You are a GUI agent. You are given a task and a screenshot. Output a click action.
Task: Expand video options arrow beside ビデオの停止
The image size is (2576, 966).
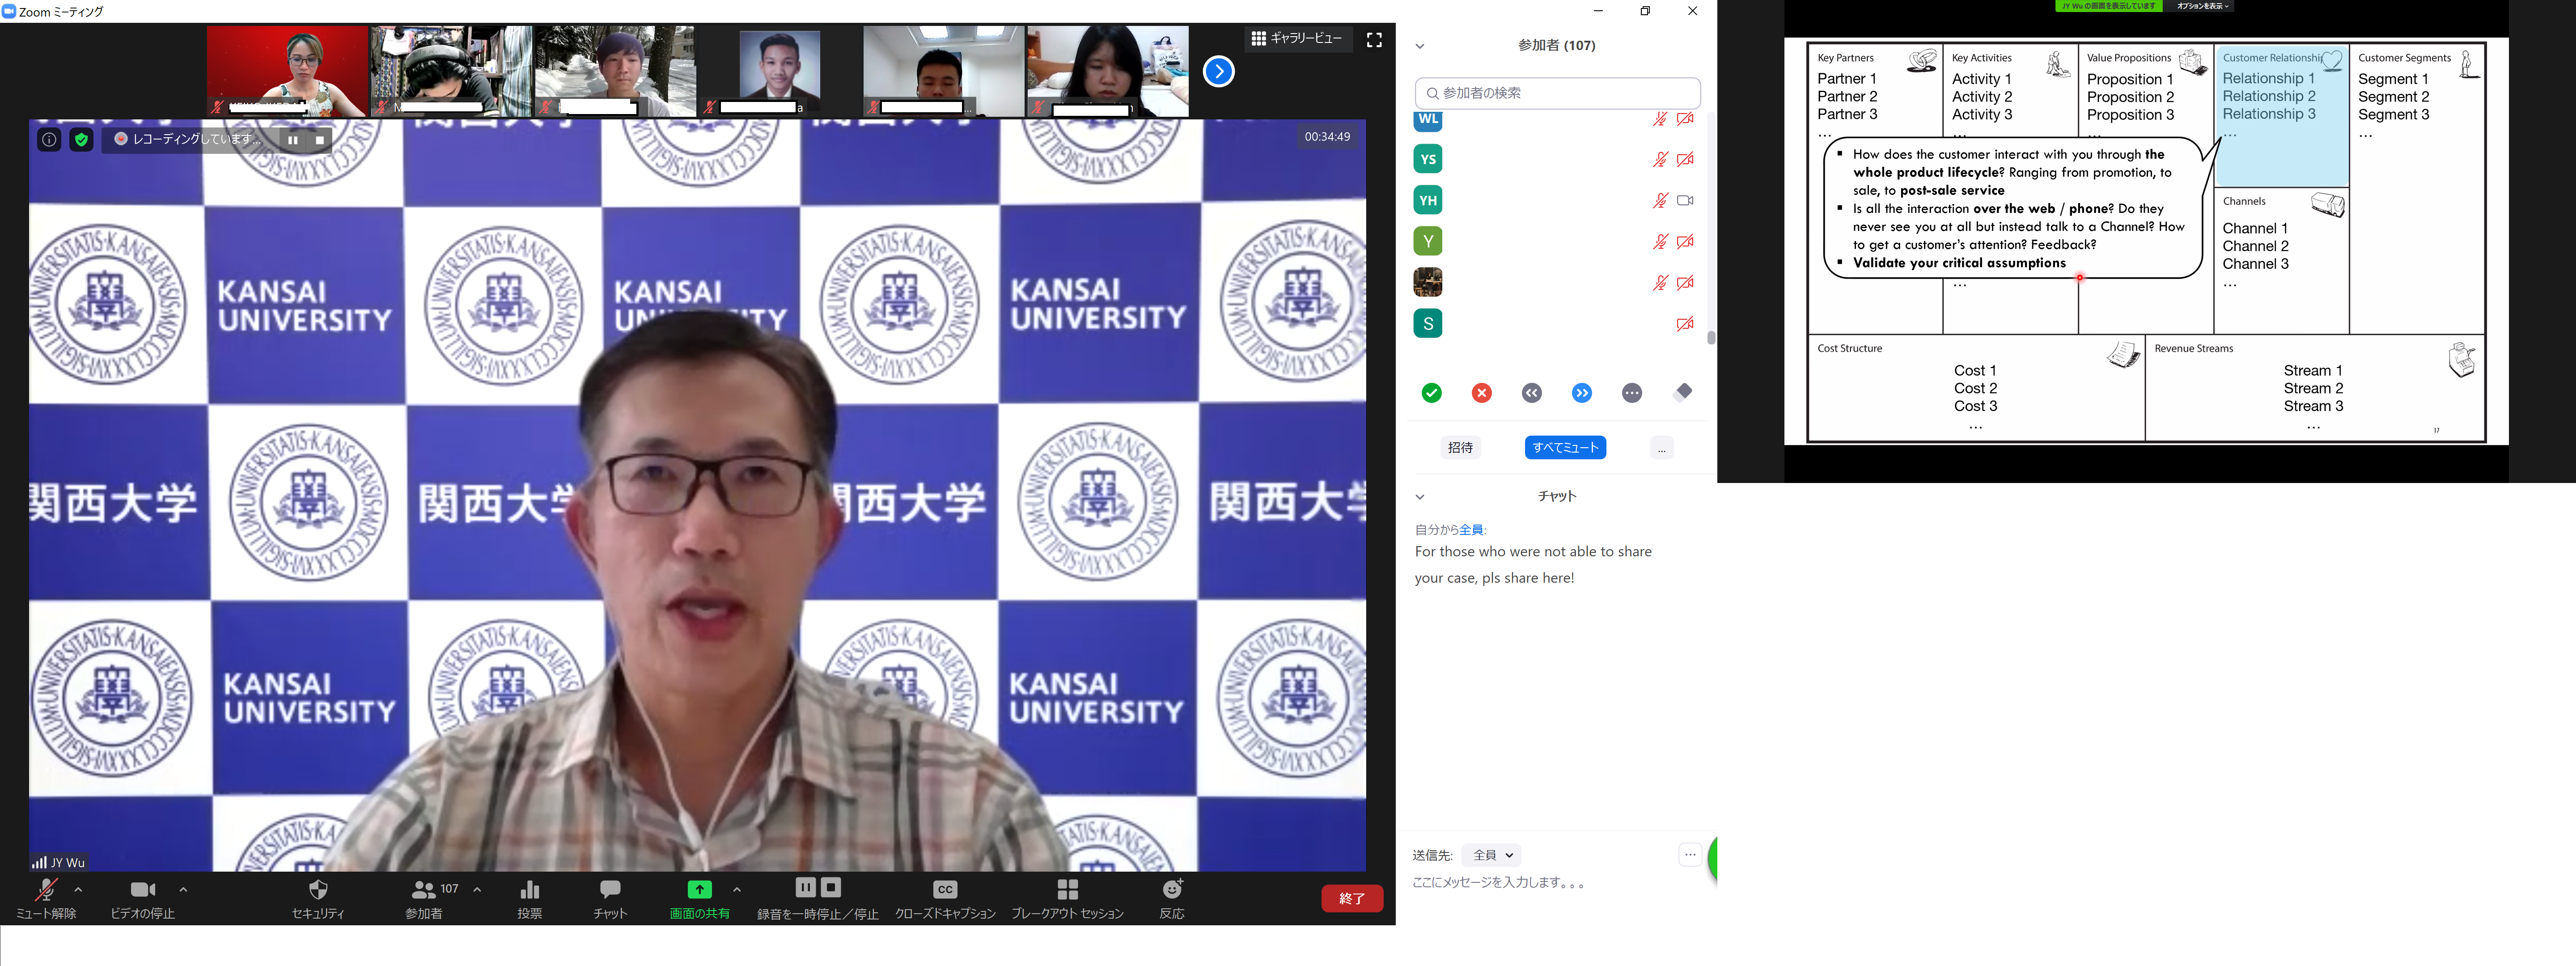point(183,889)
